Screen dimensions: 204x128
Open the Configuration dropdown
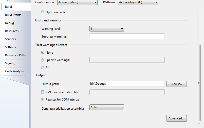tap(77, 2)
